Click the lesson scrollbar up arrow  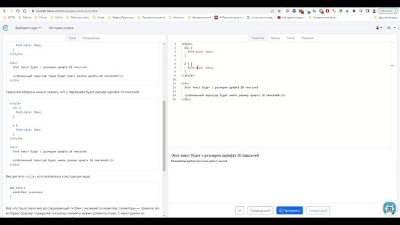click(x=164, y=44)
